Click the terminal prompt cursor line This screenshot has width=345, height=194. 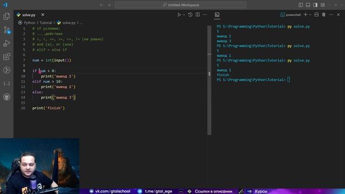click(253, 80)
